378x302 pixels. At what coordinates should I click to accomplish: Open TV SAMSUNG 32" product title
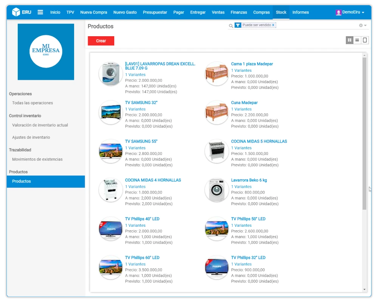coord(141,103)
